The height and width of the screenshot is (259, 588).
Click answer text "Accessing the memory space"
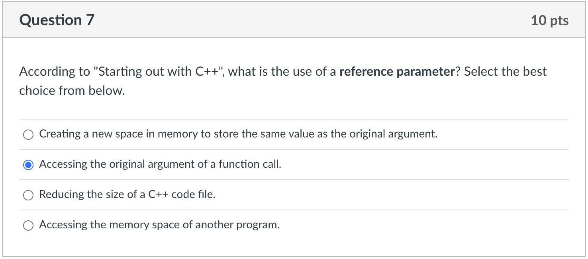[159, 225]
